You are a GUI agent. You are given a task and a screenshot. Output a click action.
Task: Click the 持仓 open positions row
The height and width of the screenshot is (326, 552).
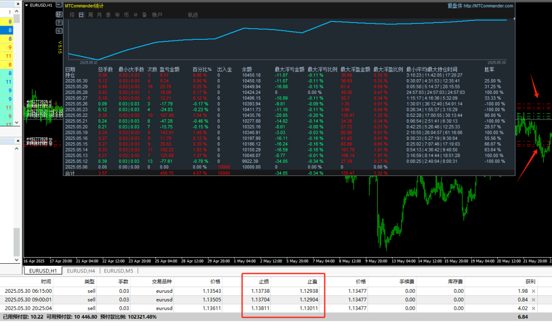click(289, 75)
